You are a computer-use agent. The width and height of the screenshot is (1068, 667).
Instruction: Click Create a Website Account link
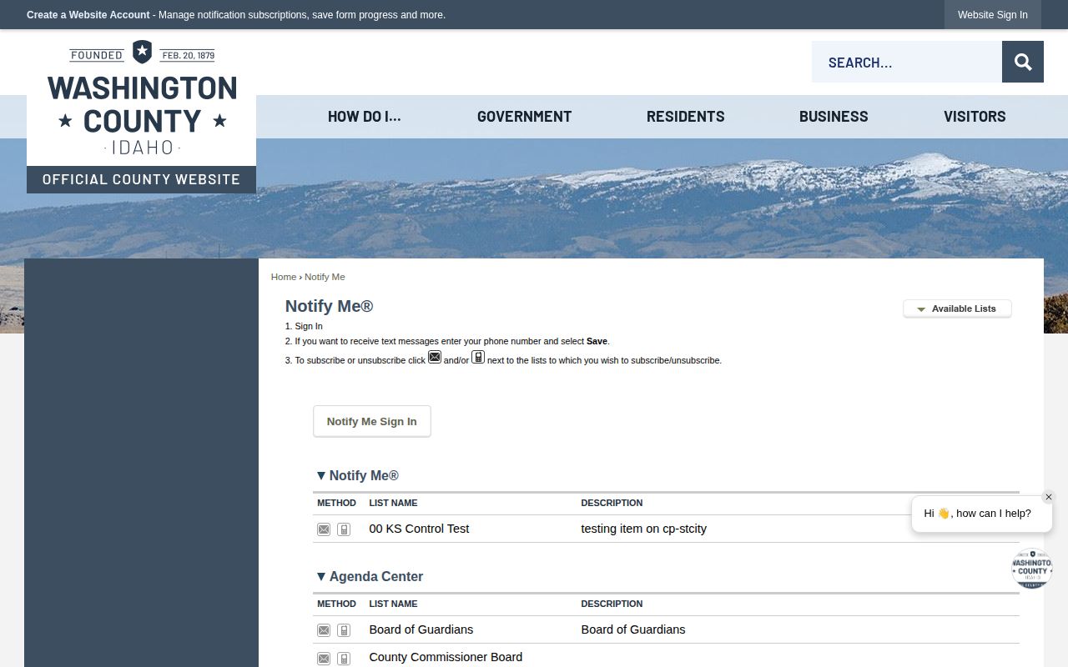click(x=88, y=15)
